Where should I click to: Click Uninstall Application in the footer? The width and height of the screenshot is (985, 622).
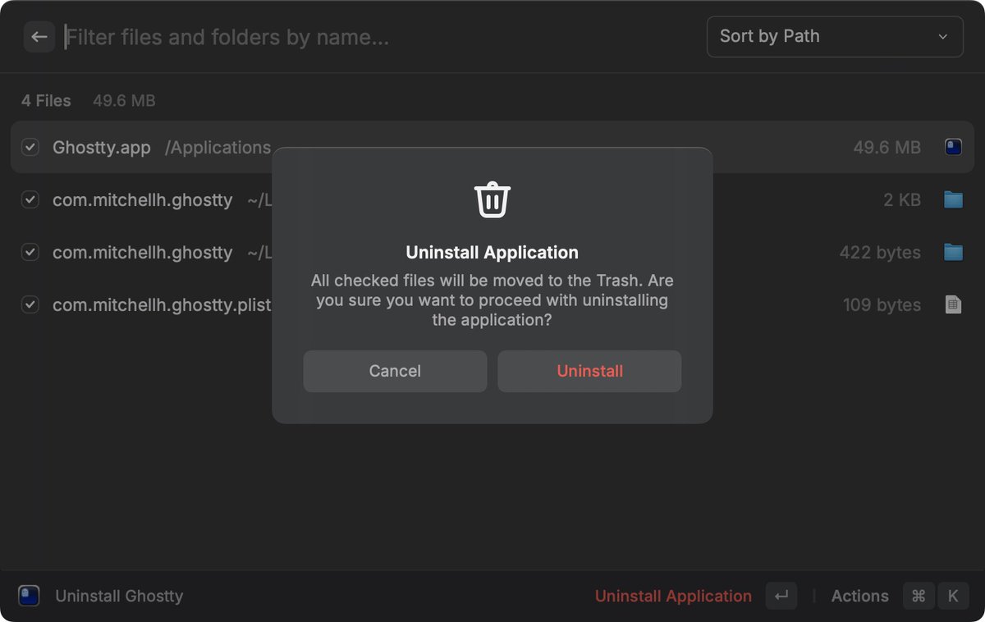pyautogui.click(x=673, y=596)
